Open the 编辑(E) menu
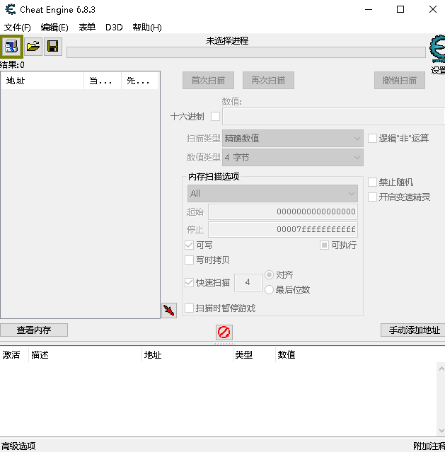Viewport: 445px width, 452px height. point(54,28)
